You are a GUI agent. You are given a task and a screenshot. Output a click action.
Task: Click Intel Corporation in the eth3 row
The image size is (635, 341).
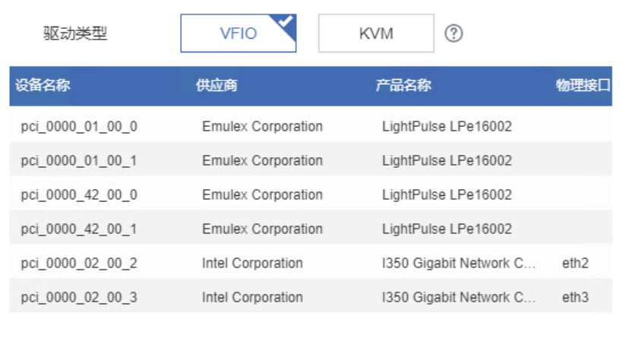[x=252, y=298]
